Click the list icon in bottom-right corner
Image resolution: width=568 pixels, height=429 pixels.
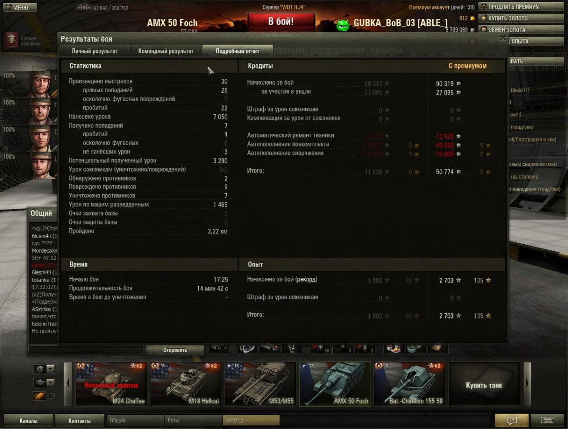(x=547, y=420)
